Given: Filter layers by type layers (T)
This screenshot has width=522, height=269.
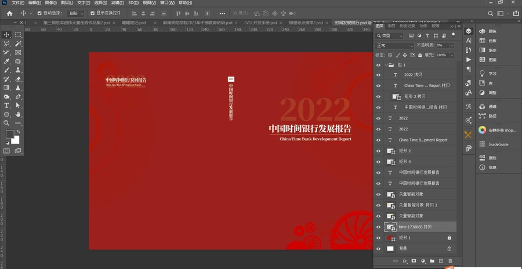Looking at the screenshot, I should point(428,35).
